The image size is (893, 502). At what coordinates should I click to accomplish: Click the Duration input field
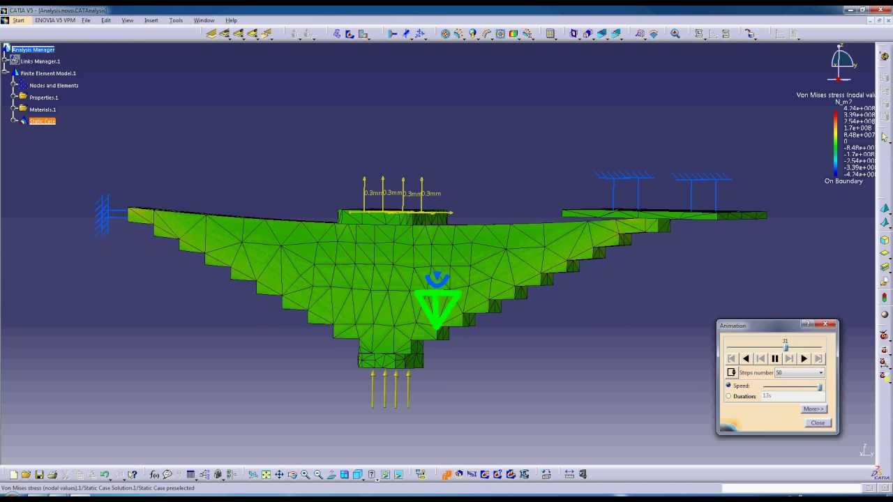click(x=793, y=396)
